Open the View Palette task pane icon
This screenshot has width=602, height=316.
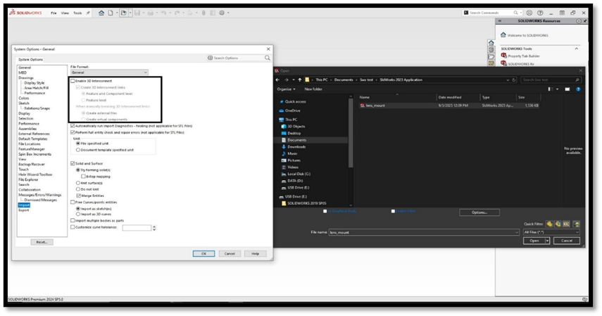491,63
